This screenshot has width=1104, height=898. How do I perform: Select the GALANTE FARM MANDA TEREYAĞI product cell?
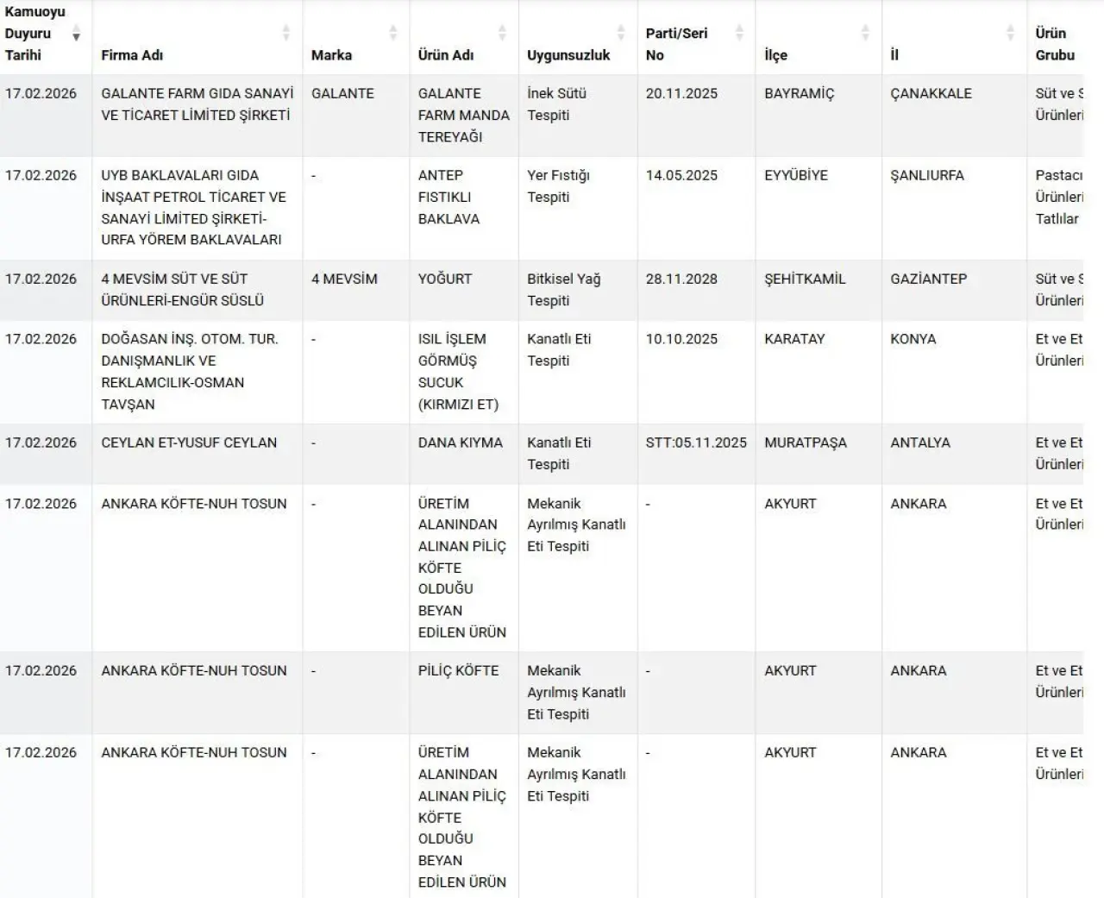click(463, 115)
